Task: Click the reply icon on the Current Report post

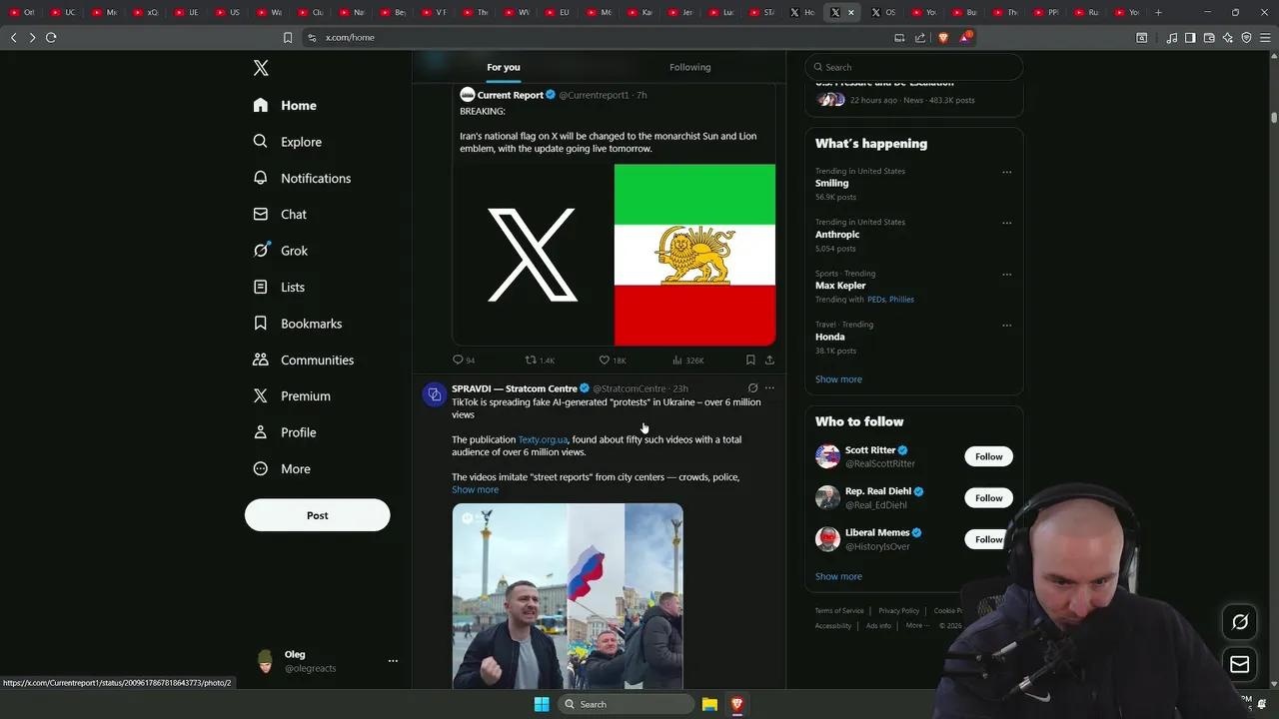Action: click(x=459, y=359)
